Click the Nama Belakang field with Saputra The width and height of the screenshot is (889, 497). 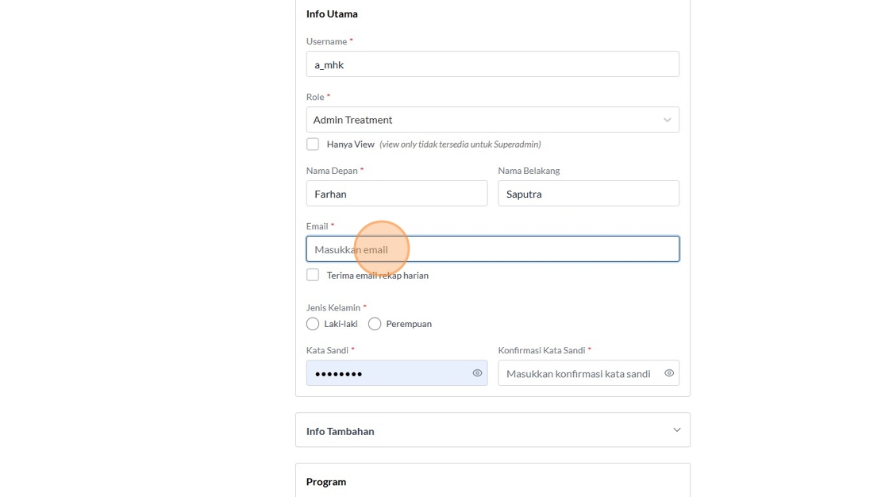click(x=588, y=194)
